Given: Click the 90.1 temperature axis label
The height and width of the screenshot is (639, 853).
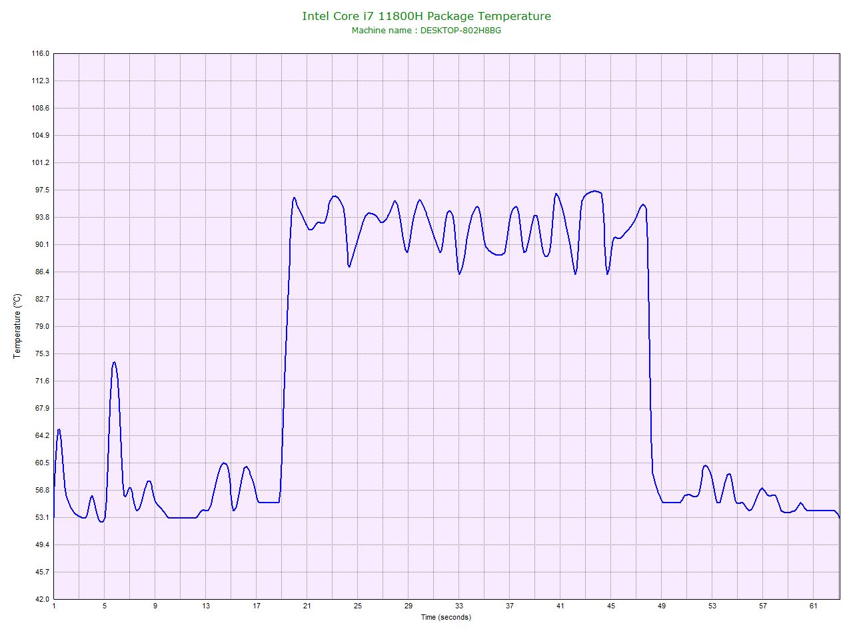Looking at the screenshot, I should (x=42, y=244).
